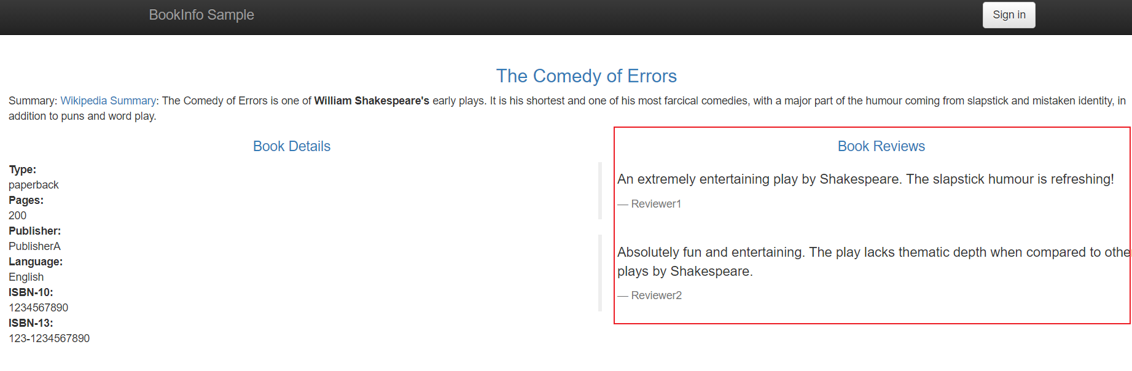Click the PublisherA value
The width and height of the screenshot is (1132, 371).
point(34,246)
